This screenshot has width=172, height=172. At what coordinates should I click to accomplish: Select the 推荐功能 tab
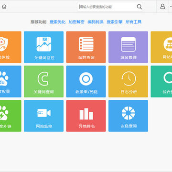pos(38,22)
